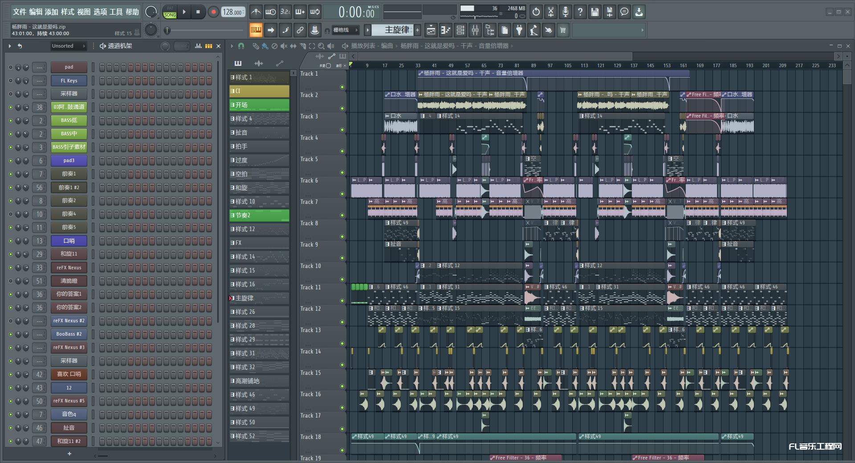The image size is (855, 463).
Task: Add new pattern with plus button
Action: pos(418,30)
